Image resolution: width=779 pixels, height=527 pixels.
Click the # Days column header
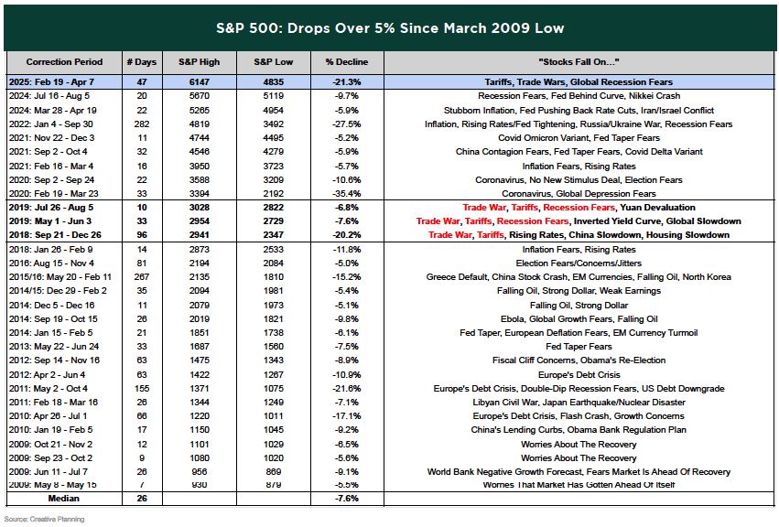(x=141, y=62)
